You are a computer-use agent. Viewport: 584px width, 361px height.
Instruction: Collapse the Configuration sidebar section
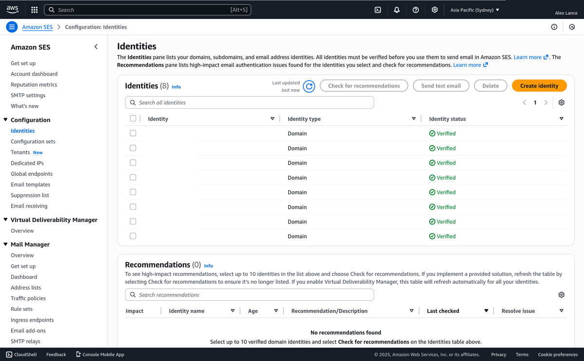coord(5,120)
